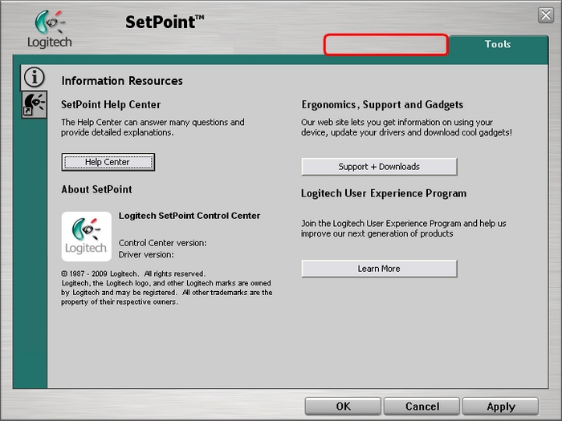Viewport: 562px width, 421px height.
Task: Open the Logitech shortcut sidebar icon
Action: (x=34, y=104)
